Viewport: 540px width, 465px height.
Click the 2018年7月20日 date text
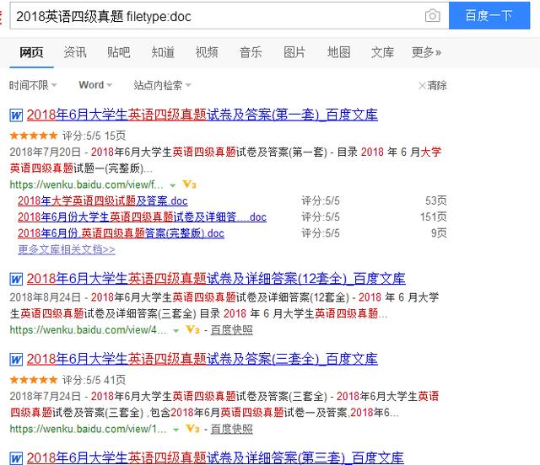(45, 152)
